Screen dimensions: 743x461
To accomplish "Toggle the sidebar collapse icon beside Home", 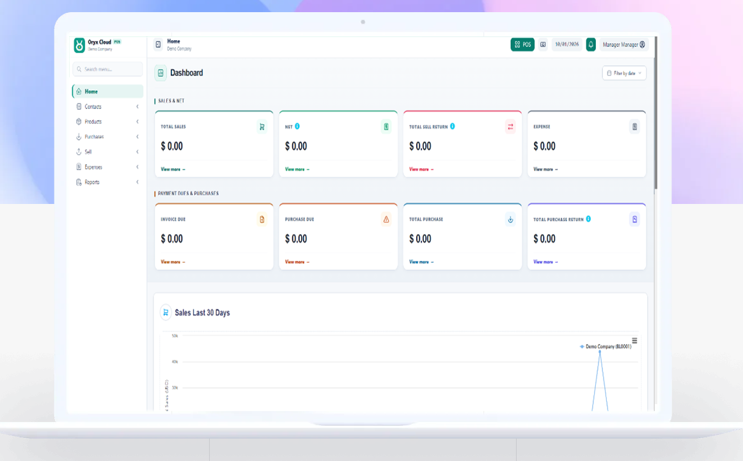I will [x=159, y=45].
